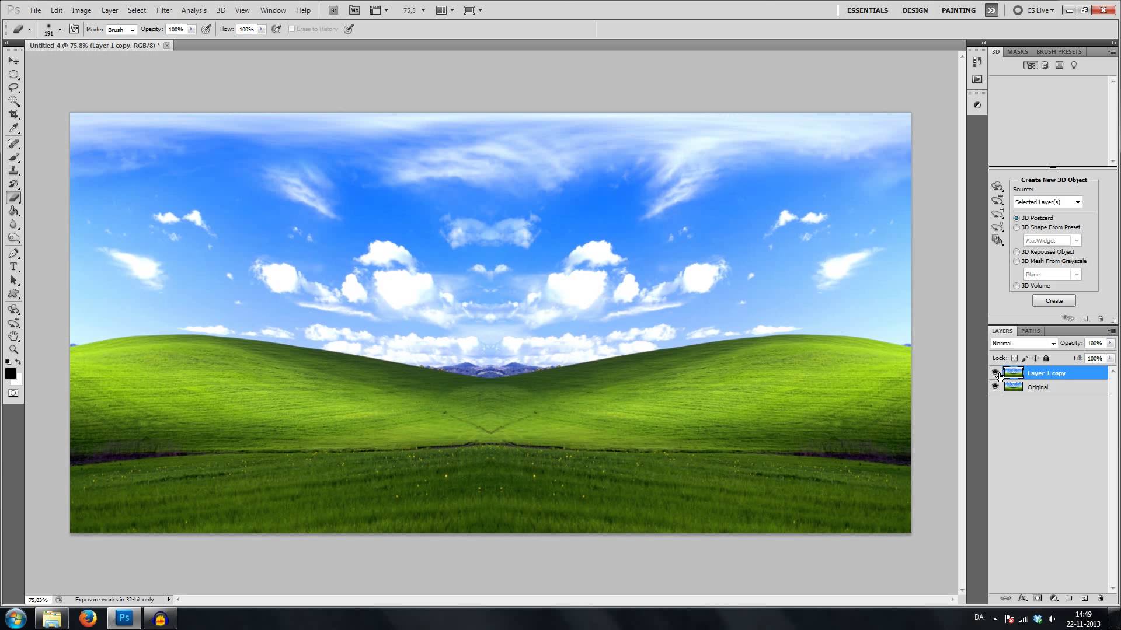Switch to the BRUSH PRESETS tab
Screen dimensions: 1121x630
[1059, 51]
